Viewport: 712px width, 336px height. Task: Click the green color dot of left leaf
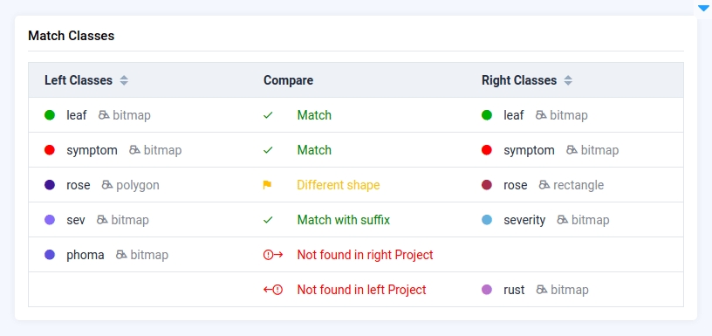(50, 115)
